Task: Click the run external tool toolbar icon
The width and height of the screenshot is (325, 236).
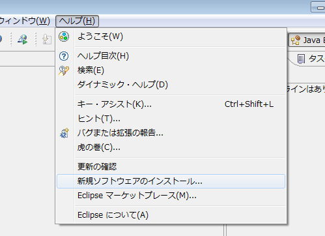Action: click(23, 40)
